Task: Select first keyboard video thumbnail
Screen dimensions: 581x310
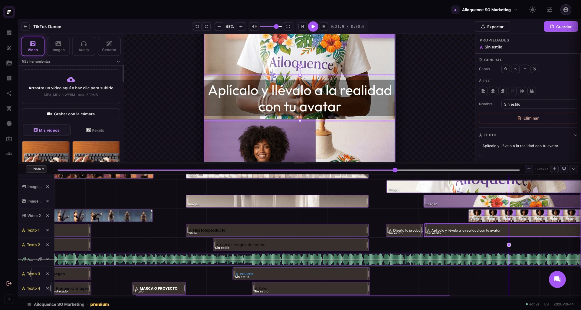Action: (x=46, y=151)
